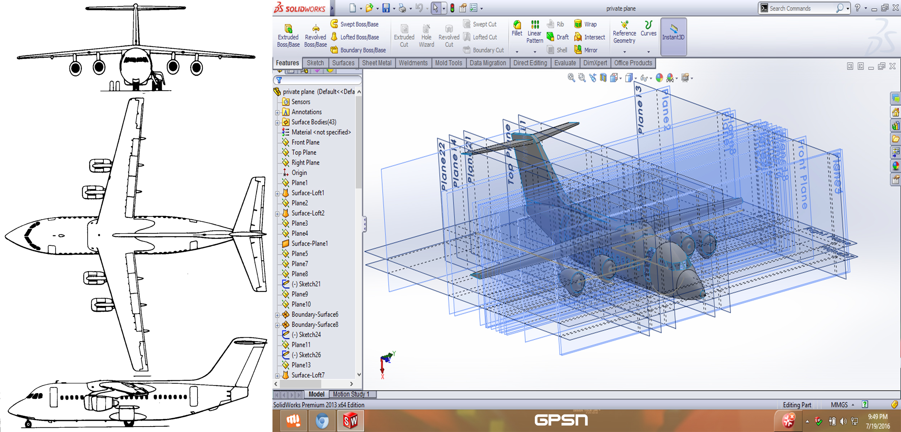Launch the Hole Wizard

pyautogui.click(x=426, y=36)
